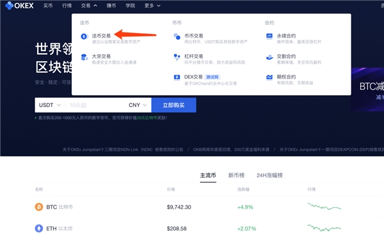Expand the USDT currency dropdown

tap(50, 105)
